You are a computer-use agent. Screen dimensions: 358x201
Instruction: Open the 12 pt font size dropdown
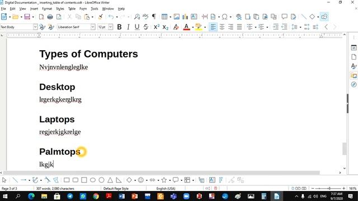point(111,27)
